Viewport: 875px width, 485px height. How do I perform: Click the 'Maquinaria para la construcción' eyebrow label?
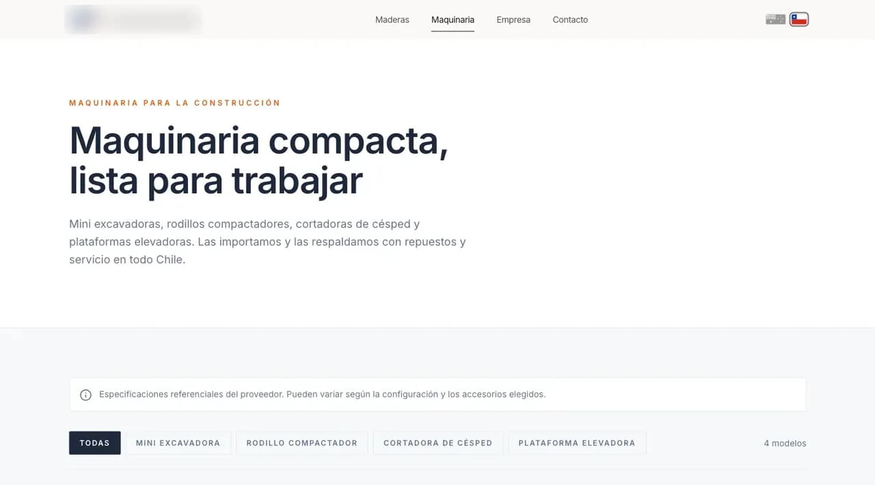[x=175, y=103]
